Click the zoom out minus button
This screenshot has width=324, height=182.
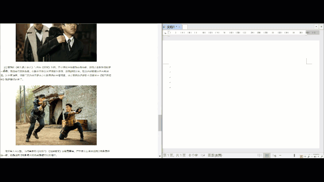tap(280, 155)
